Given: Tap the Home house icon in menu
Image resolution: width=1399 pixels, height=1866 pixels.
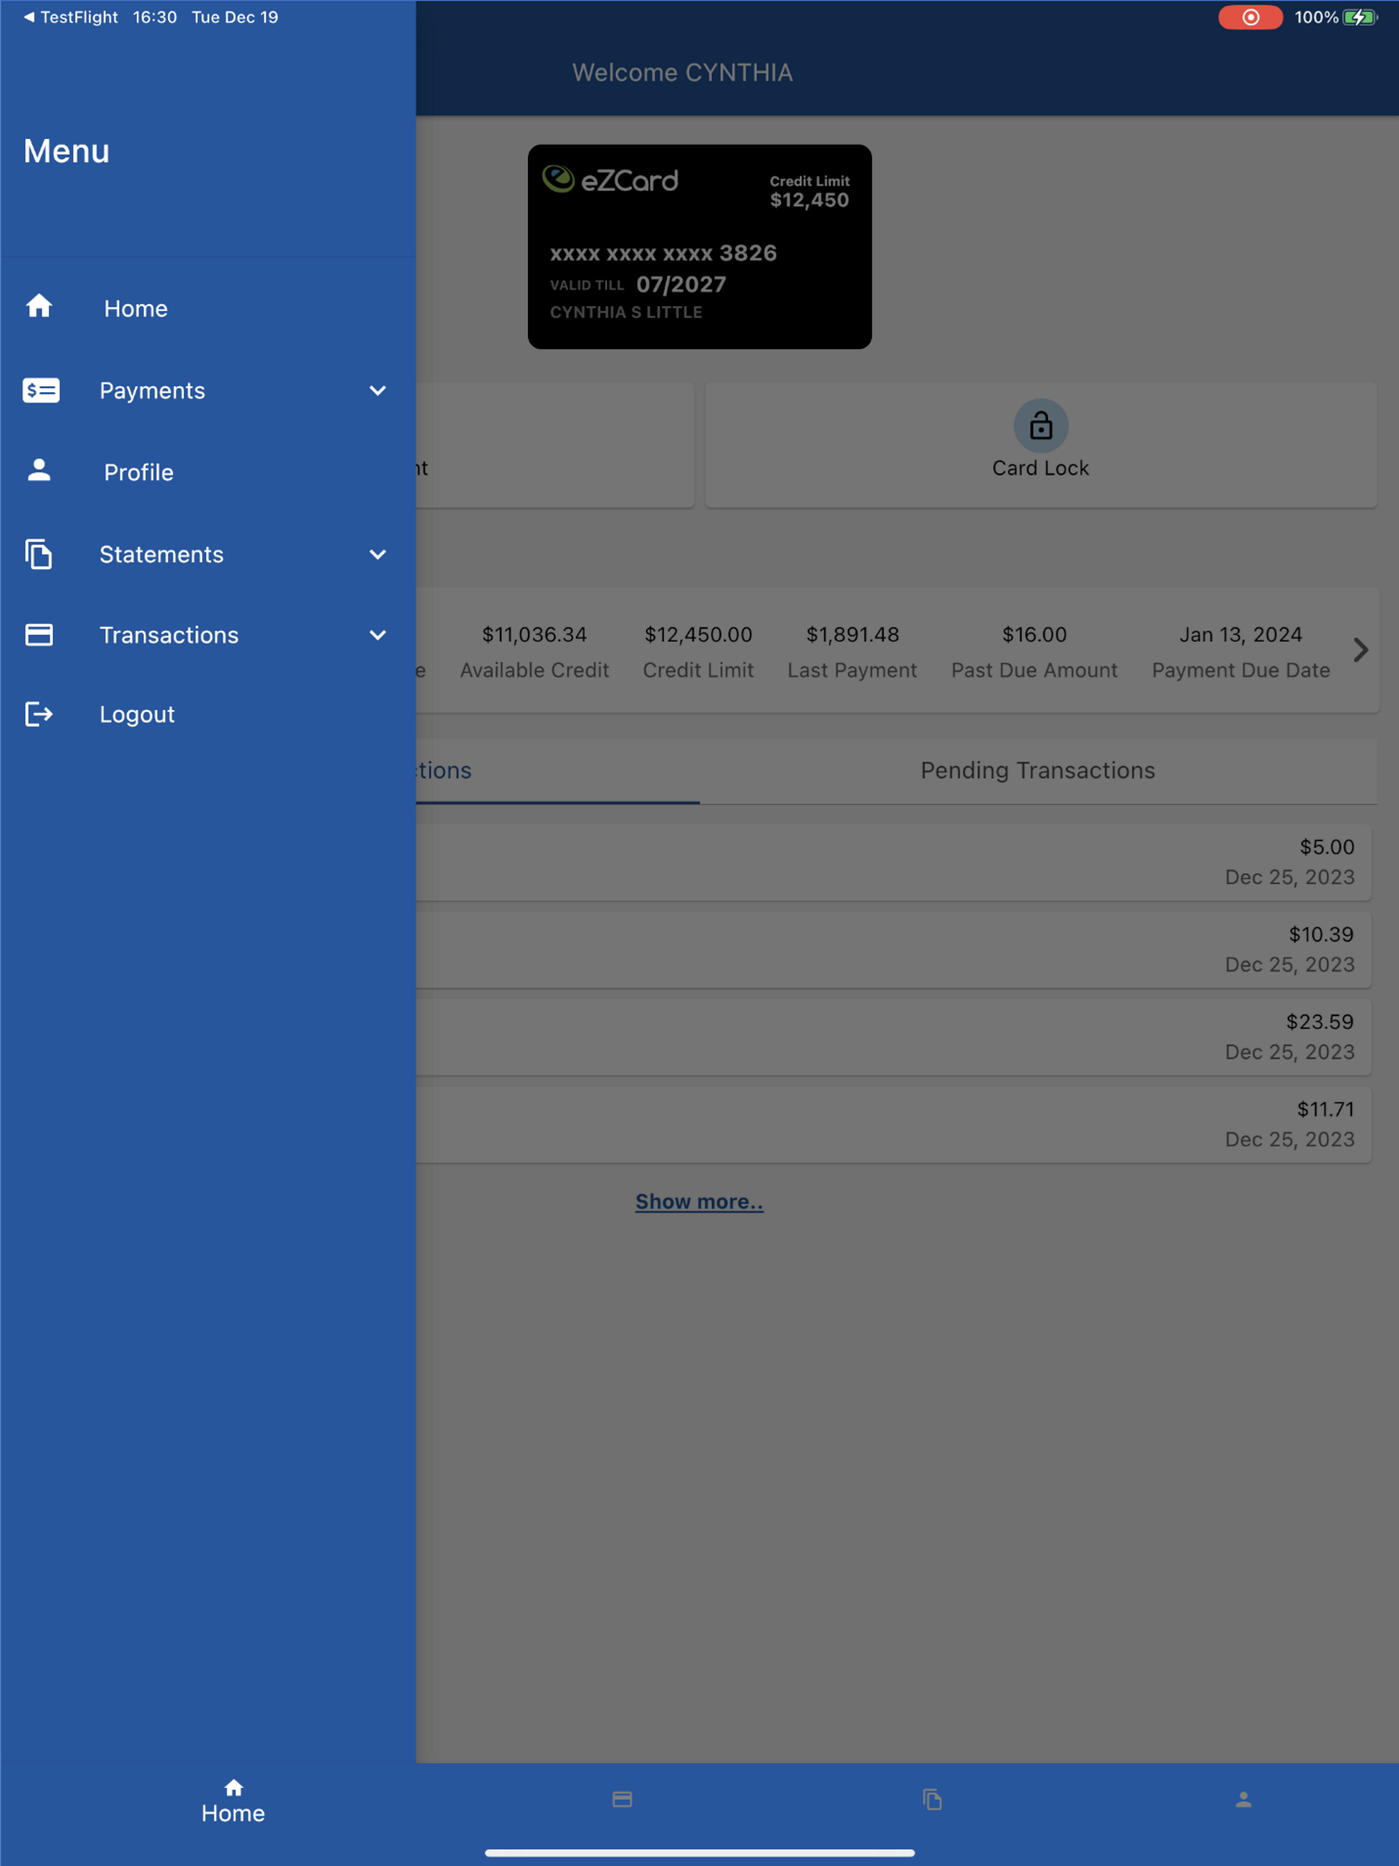Looking at the screenshot, I should click(x=39, y=306).
